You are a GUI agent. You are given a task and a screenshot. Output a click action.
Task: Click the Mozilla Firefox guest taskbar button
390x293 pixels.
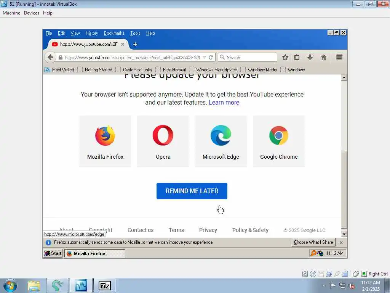95,253
